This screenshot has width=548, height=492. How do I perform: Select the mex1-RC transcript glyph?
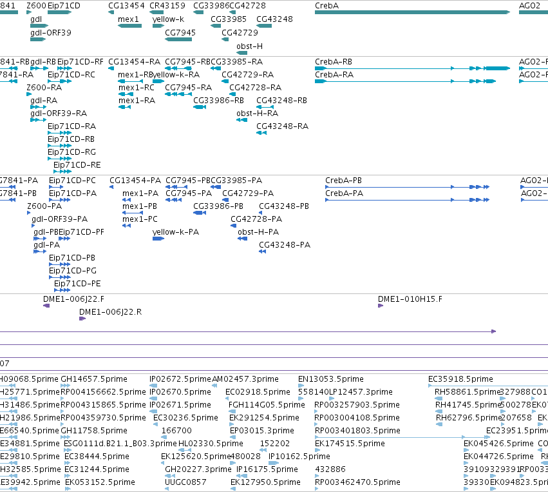pos(126,94)
